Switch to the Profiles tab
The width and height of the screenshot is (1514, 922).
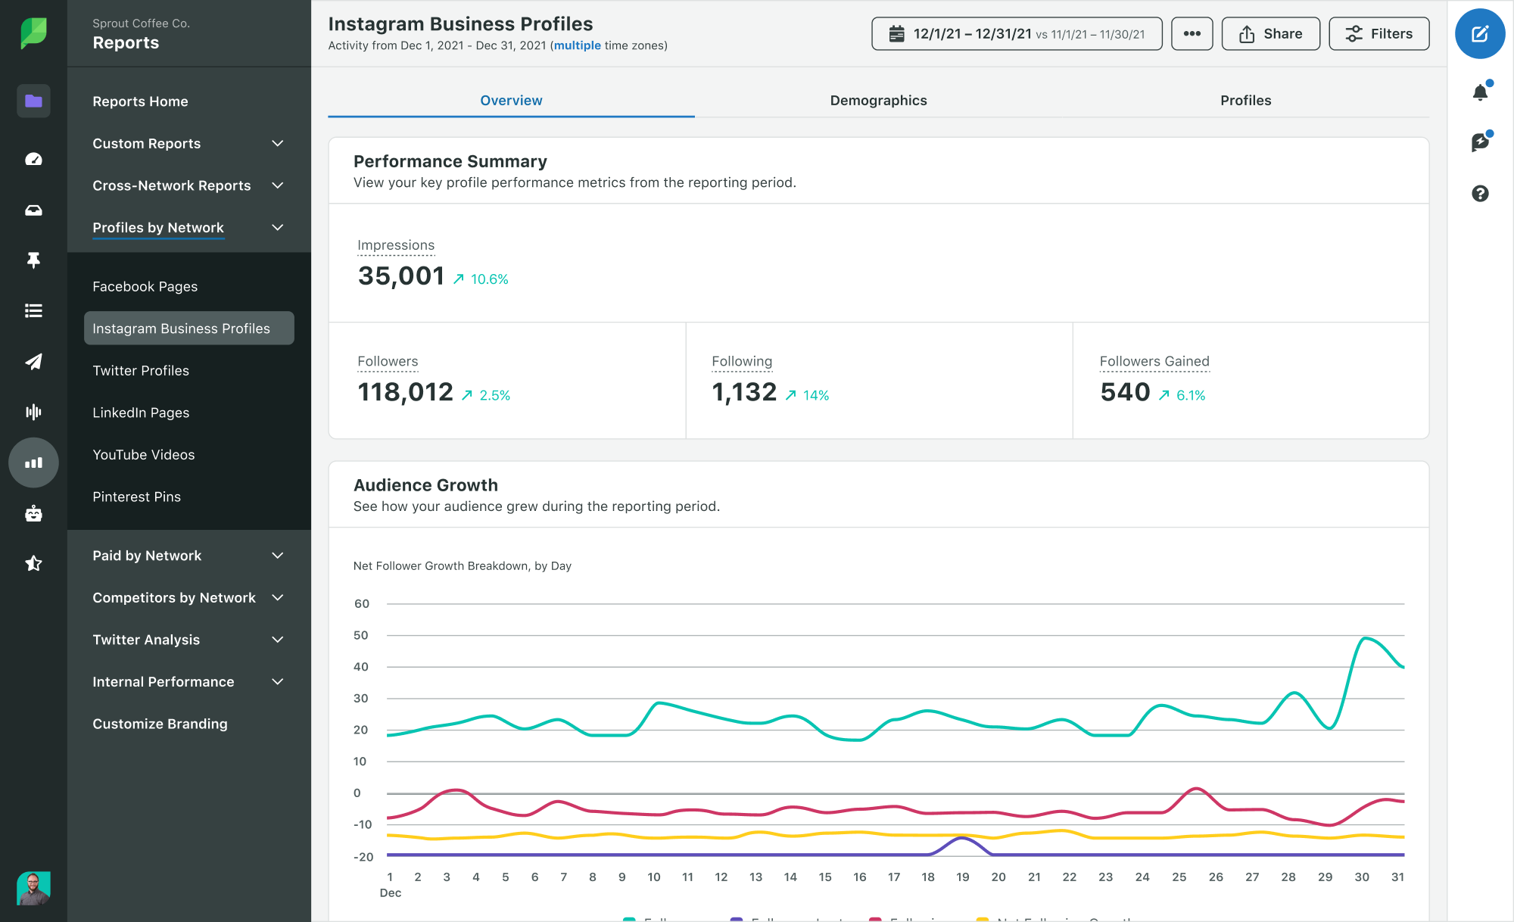1245,99
